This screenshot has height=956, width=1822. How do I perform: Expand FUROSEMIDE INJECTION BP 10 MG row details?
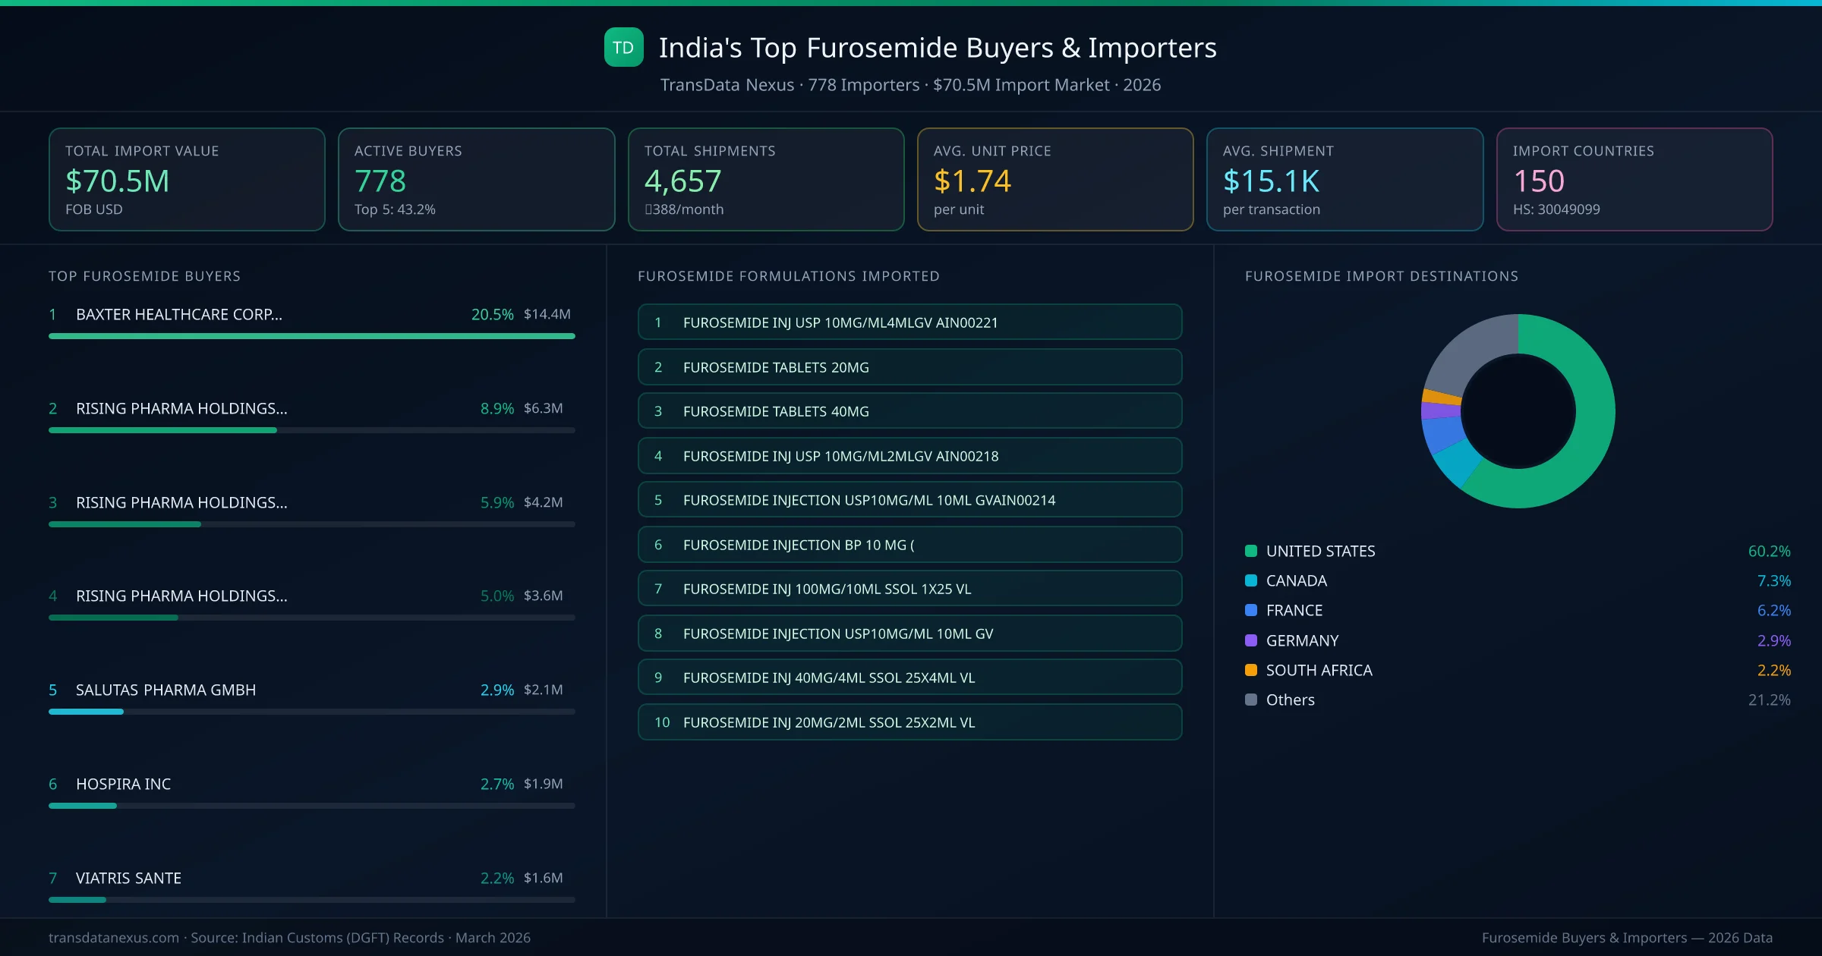pyautogui.click(x=909, y=544)
